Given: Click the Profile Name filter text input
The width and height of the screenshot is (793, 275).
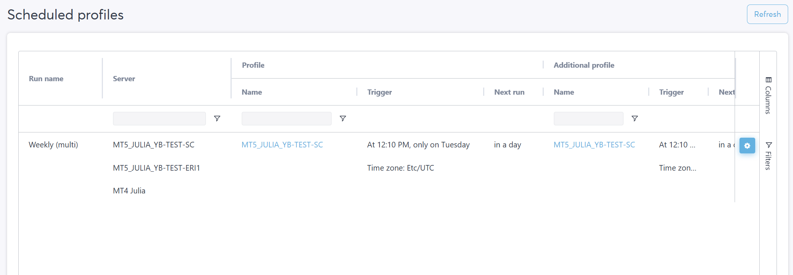Looking at the screenshot, I should (286, 119).
